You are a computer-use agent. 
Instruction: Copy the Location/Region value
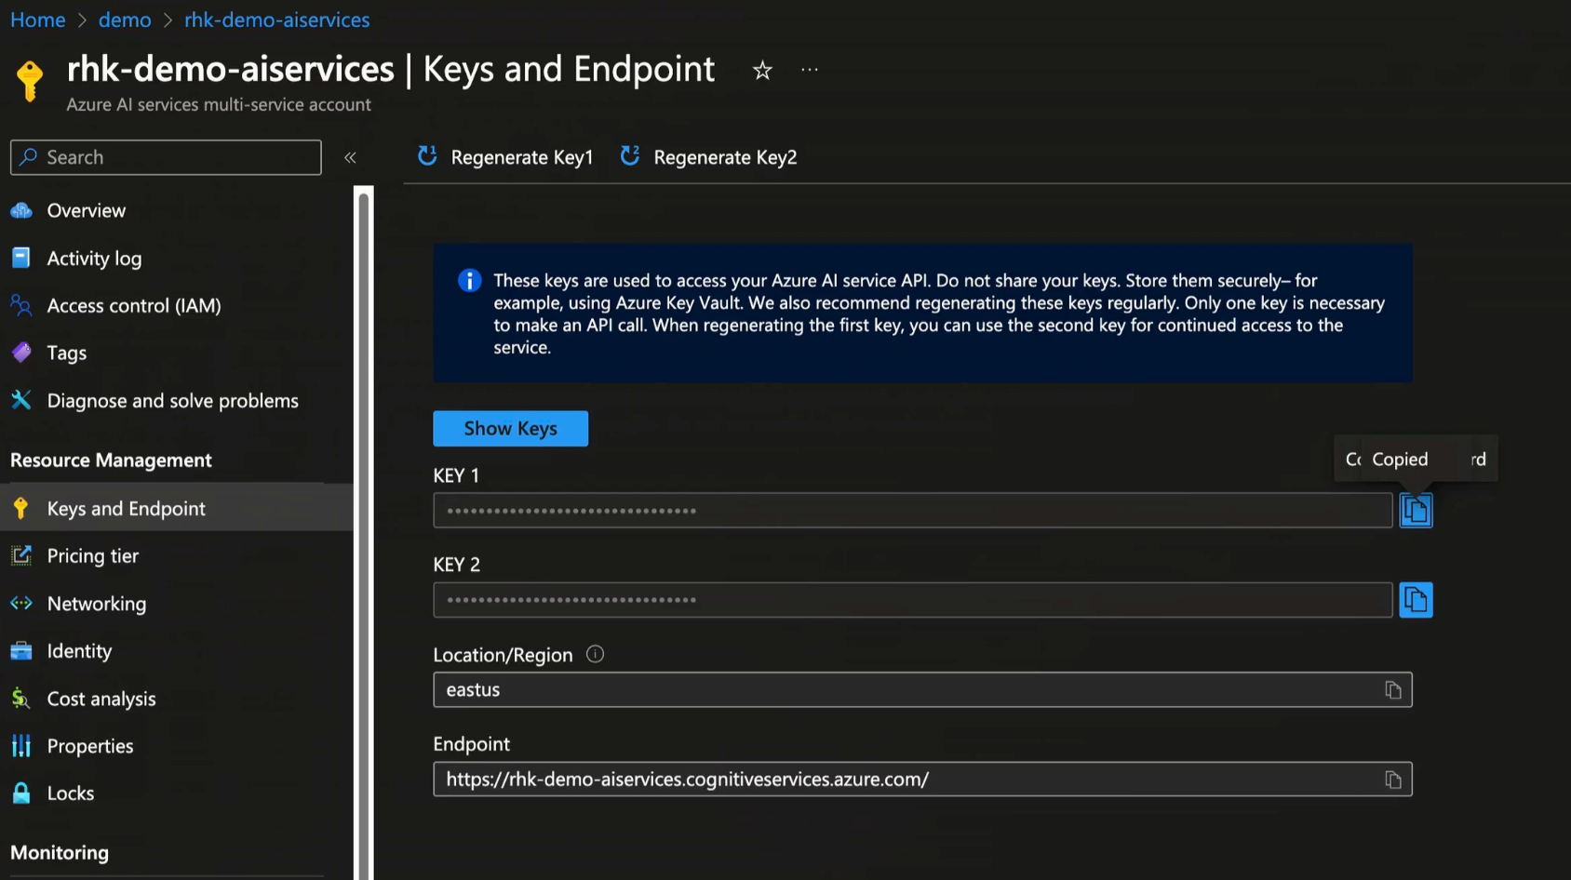(1392, 690)
